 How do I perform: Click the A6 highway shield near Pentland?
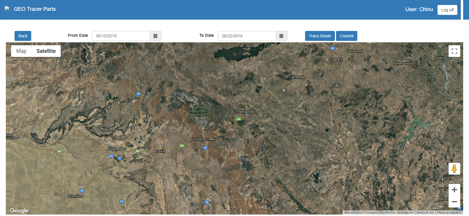239,119
